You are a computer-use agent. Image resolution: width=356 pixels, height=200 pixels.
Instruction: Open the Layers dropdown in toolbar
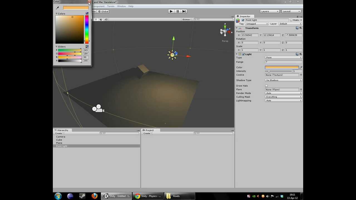[x=270, y=11]
